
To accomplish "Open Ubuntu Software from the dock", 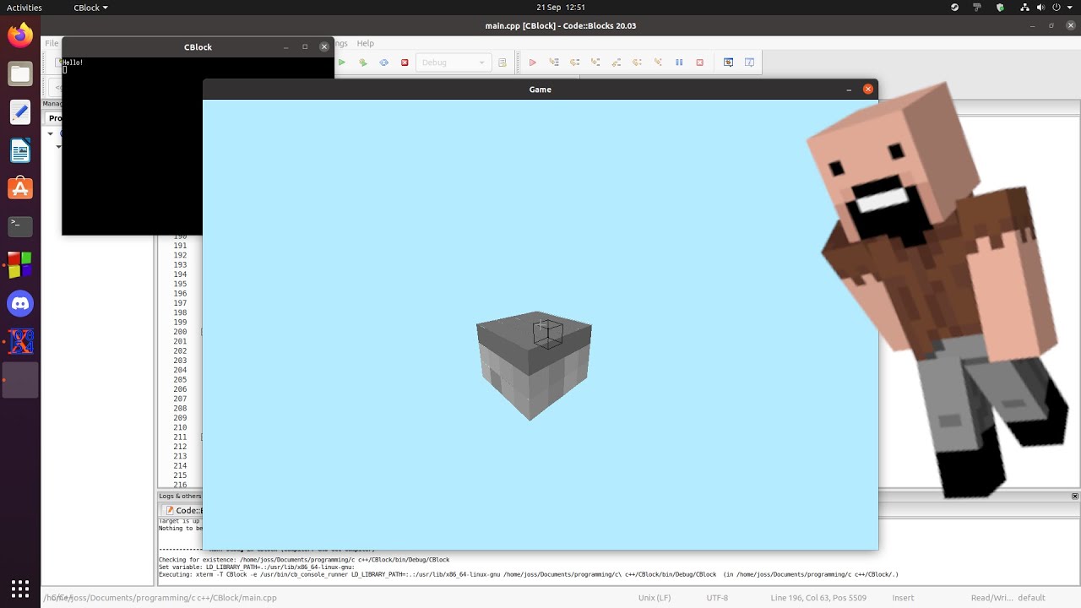I will 20,188.
